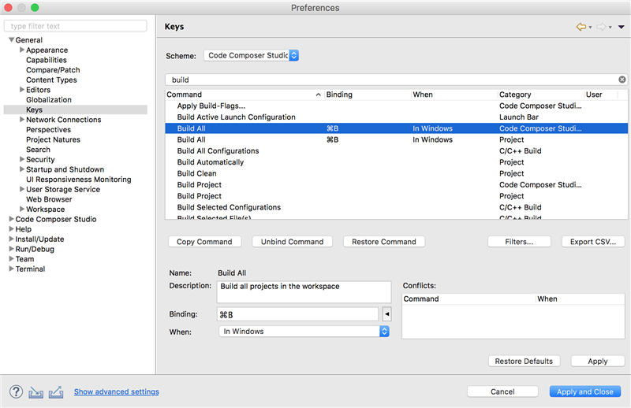Click the Restore Command button

point(384,242)
